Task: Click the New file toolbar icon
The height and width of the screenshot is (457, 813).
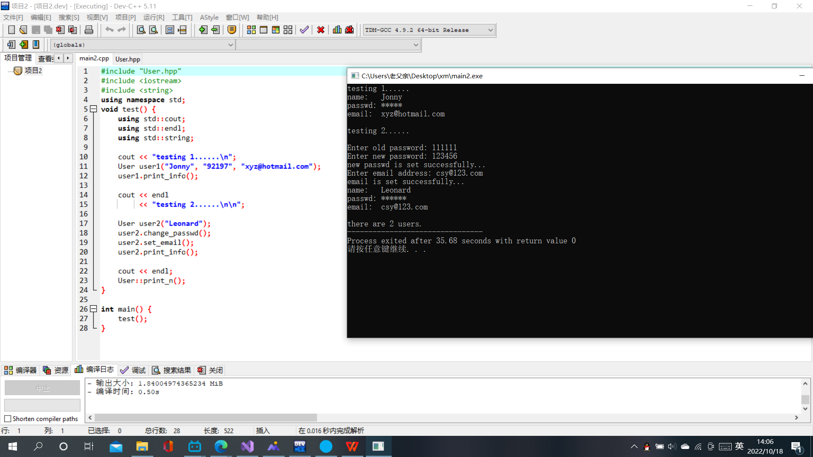Action: tap(11, 30)
